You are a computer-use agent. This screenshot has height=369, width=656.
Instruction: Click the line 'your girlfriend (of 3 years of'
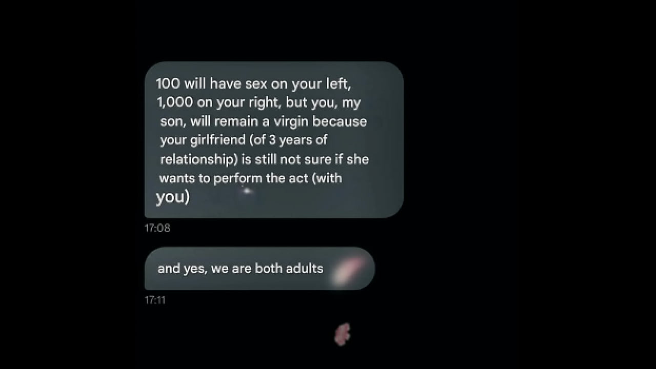click(243, 140)
